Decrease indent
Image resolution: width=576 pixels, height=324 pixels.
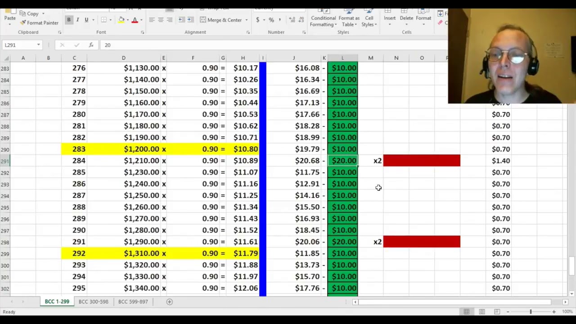tap(182, 20)
